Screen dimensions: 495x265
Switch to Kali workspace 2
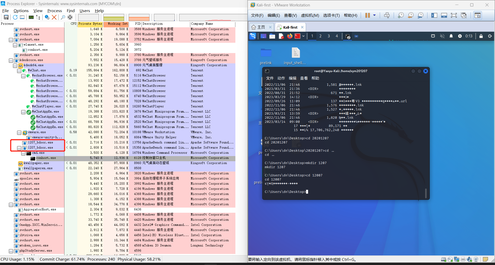click(x=320, y=36)
